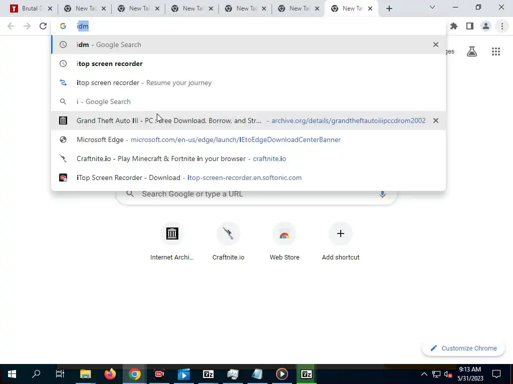Remove the idm suggestion with X
513x384 pixels.
(x=436, y=44)
